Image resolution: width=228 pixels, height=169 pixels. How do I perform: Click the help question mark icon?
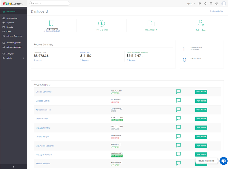[217, 3]
